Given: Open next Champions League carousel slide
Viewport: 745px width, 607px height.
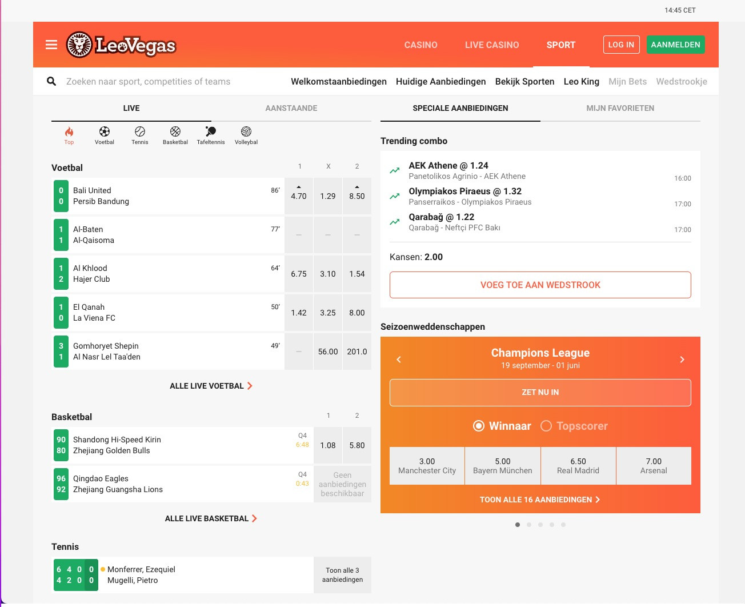Looking at the screenshot, I should click(x=682, y=360).
